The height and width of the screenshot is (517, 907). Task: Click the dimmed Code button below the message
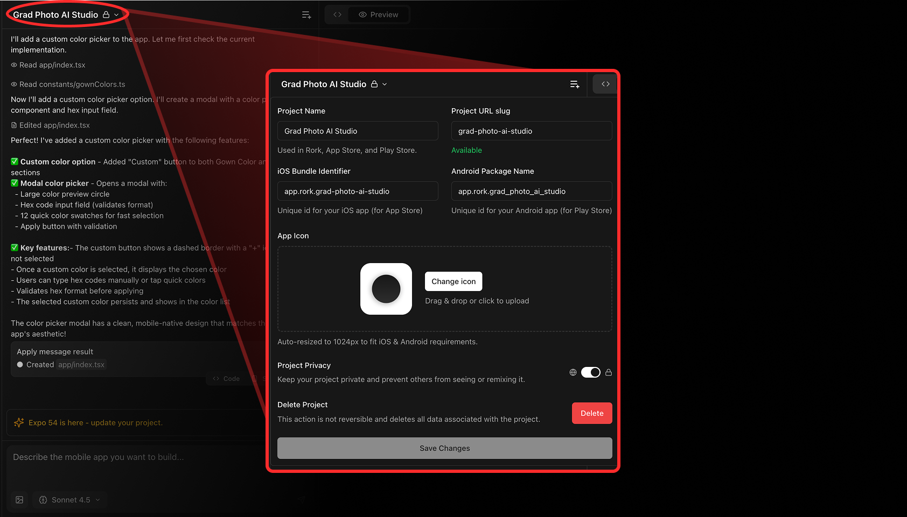pyautogui.click(x=227, y=379)
